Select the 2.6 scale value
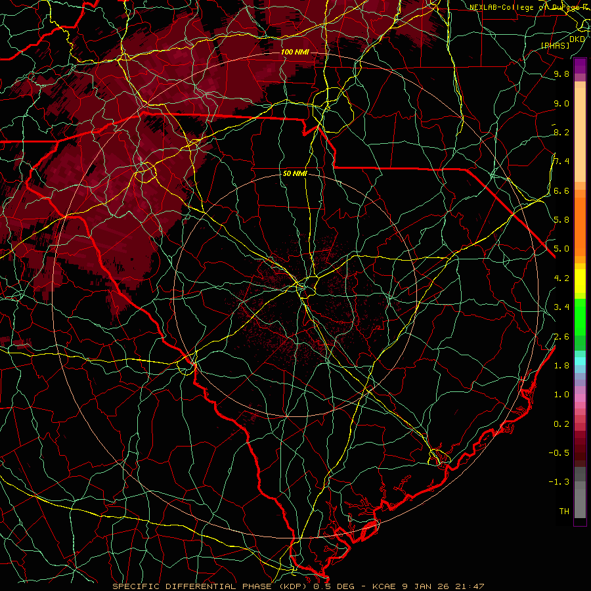The image size is (591, 591). [561, 337]
